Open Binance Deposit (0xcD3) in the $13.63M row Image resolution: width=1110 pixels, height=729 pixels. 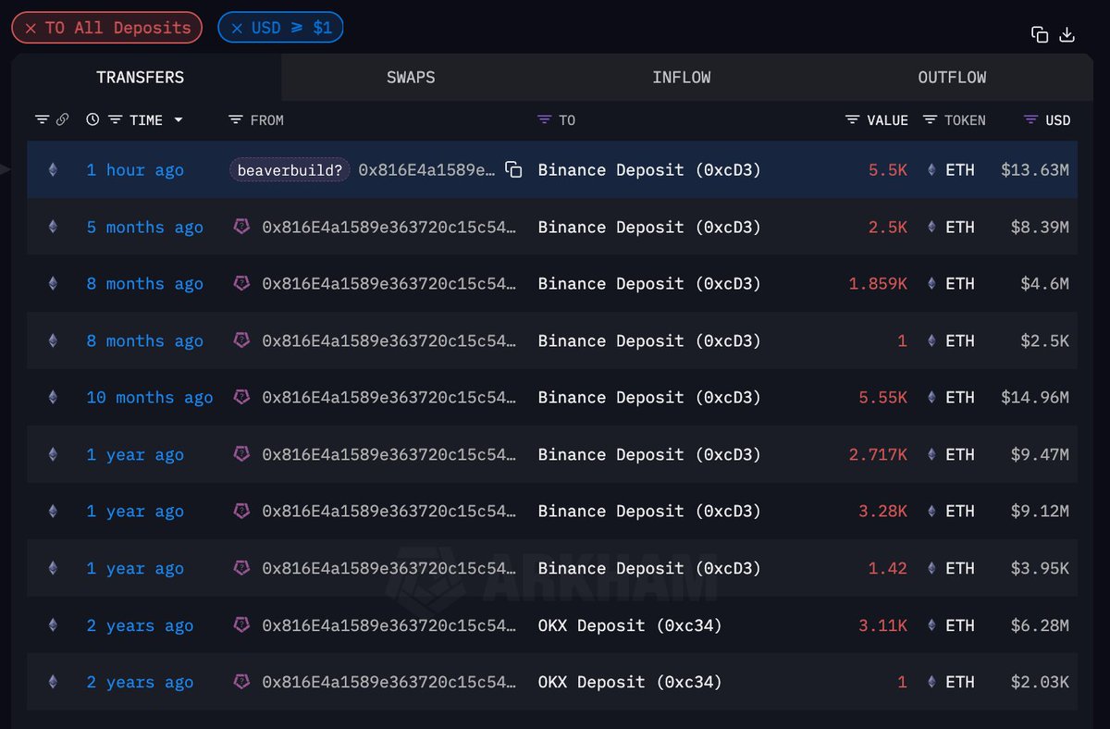649,170
